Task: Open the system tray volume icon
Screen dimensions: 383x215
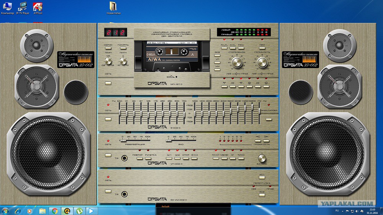Action: (x=357, y=211)
